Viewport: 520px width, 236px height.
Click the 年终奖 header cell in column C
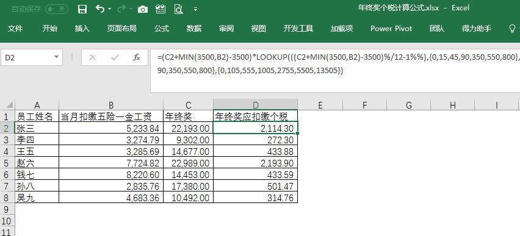click(x=189, y=116)
